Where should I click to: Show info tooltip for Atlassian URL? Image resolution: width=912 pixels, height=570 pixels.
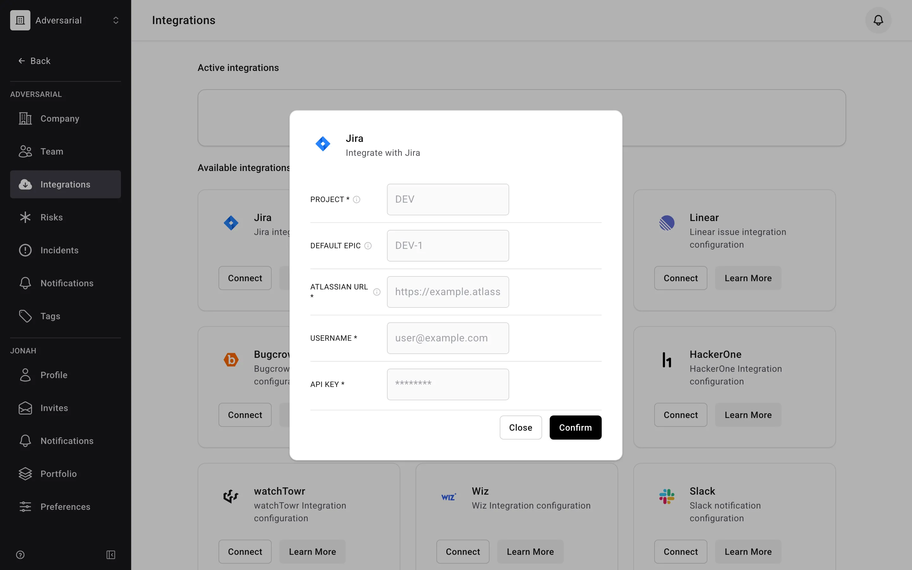(x=377, y=292)
